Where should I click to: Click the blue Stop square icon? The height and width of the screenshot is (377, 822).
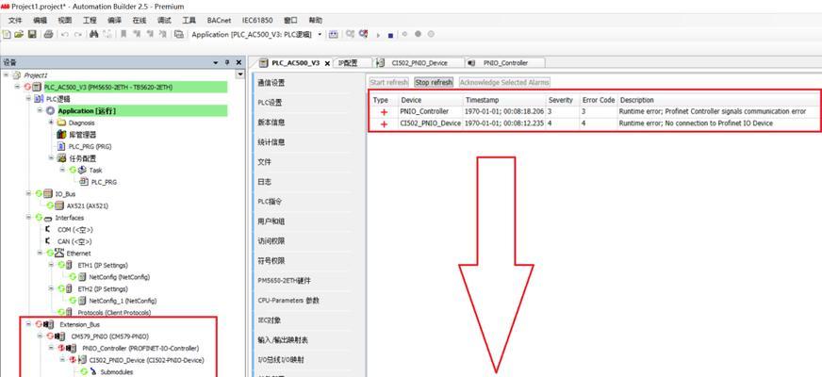pyautogui.click(x=390, y=35)
